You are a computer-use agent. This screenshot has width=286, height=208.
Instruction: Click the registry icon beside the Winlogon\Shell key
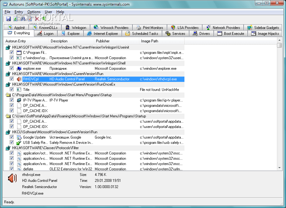coord(8,63)
